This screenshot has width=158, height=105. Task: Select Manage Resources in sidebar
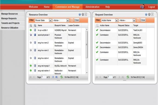(12, 14)
